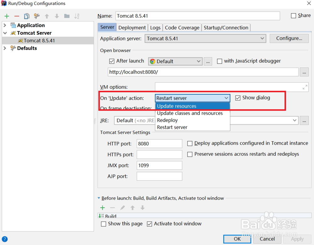This screenshot has height=245, width=314.
Task: Select the Redeploy option
Action: point(192,120)
